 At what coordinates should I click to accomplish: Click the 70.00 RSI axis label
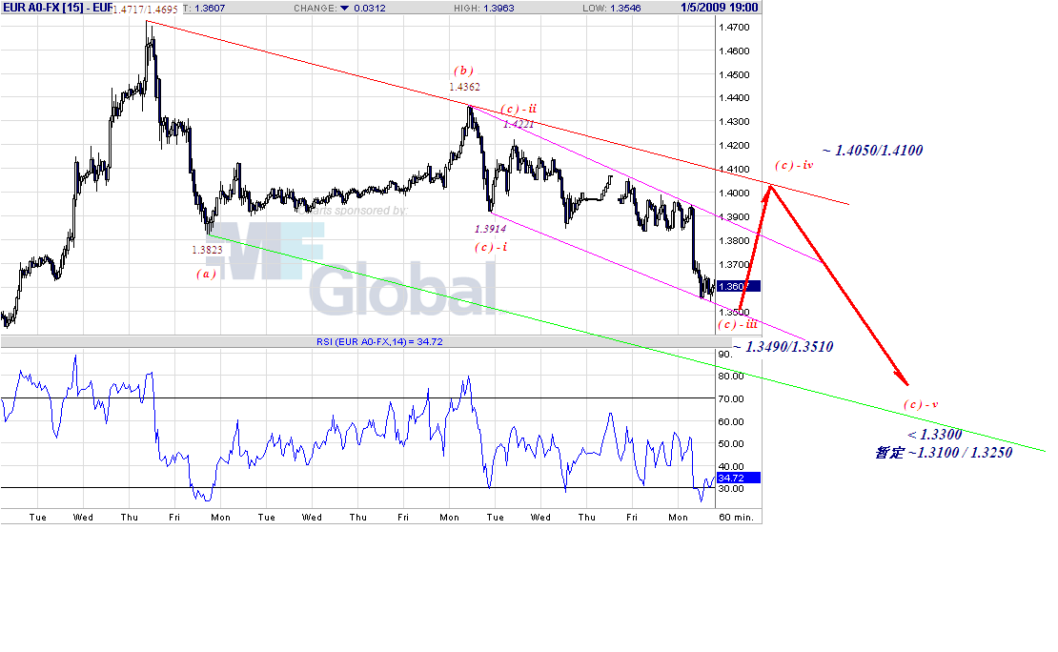tap(731, 398)
